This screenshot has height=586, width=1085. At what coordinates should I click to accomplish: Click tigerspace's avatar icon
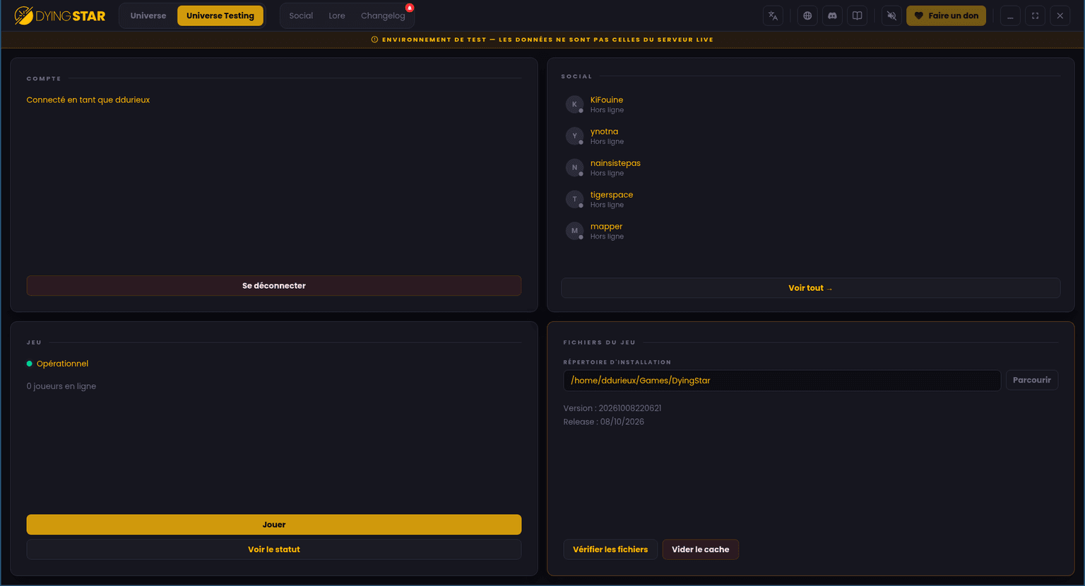tap(574, 199)
